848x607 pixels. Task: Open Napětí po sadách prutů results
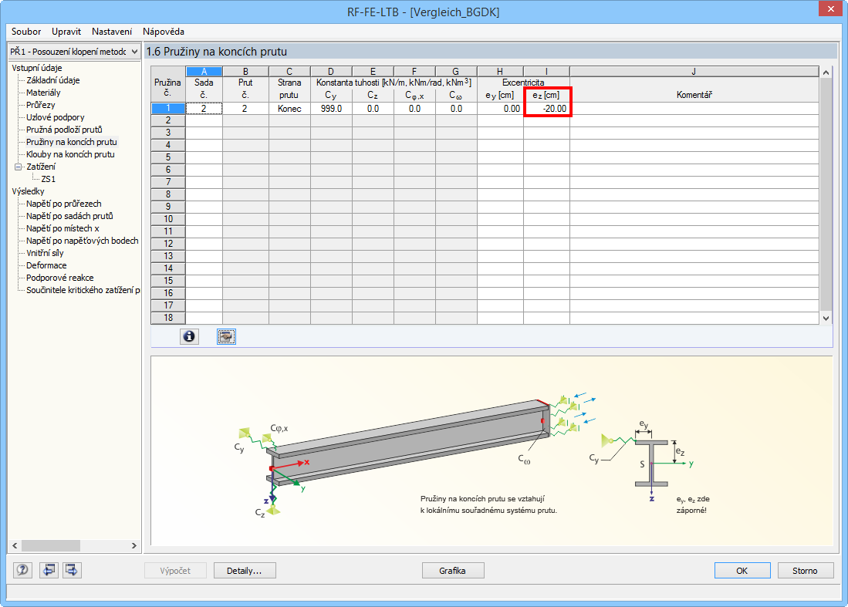point(69,216)
